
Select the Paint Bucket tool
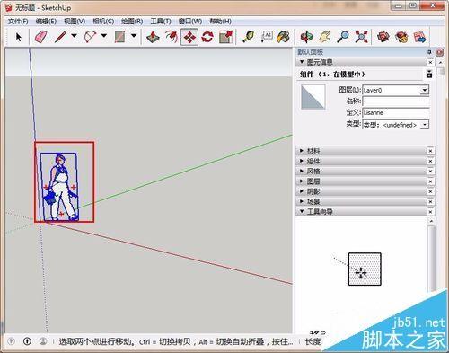[x=283, y=37]
